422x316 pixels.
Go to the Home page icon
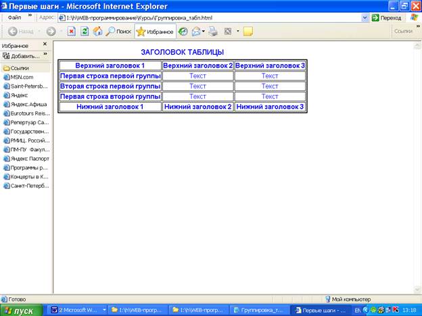coord(97,32)
